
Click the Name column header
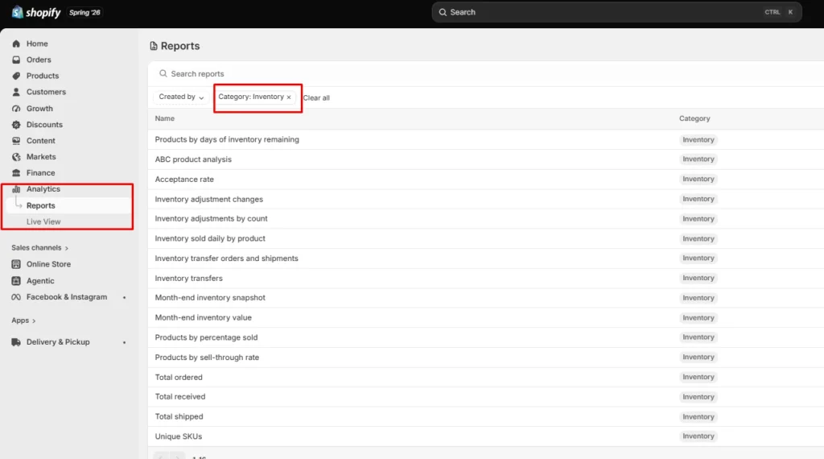(164, 119)
